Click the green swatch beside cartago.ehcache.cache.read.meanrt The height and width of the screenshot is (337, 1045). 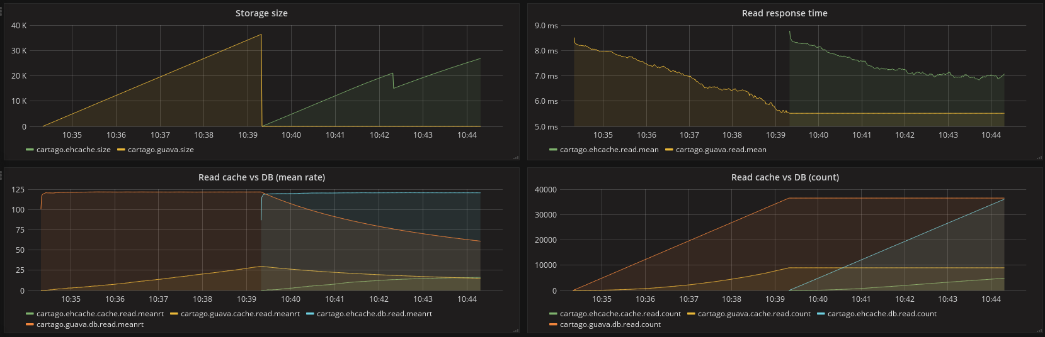click(30, 314)
